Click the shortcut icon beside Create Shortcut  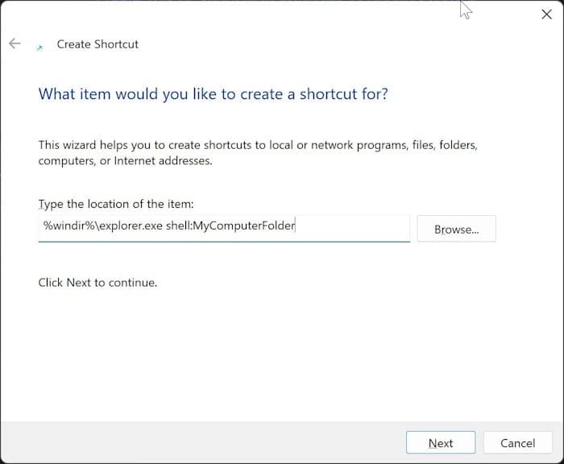(39, 47)
